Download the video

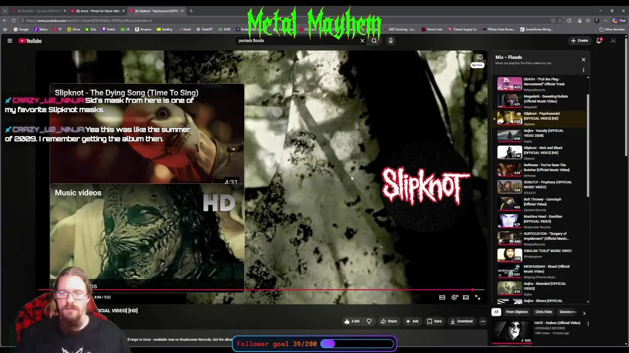pyautogui.click(x=461, y=321)
